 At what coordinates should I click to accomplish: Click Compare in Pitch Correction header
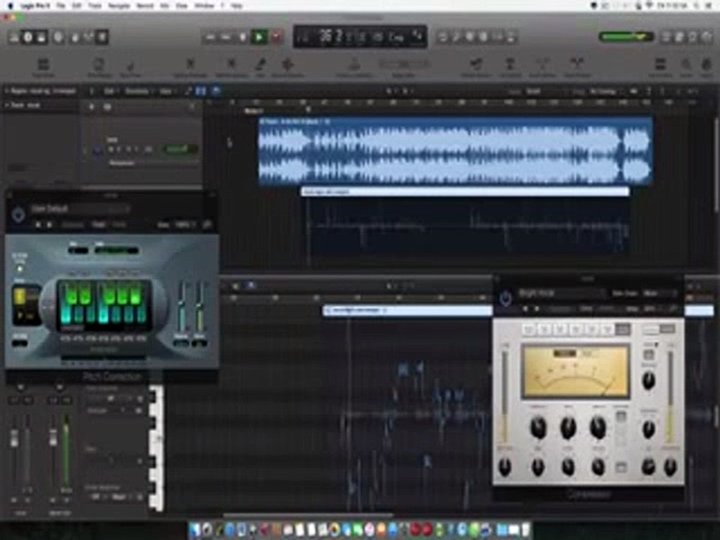point(73,225)
